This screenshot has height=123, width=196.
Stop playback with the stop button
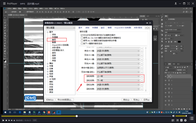[x=6, y=120]
